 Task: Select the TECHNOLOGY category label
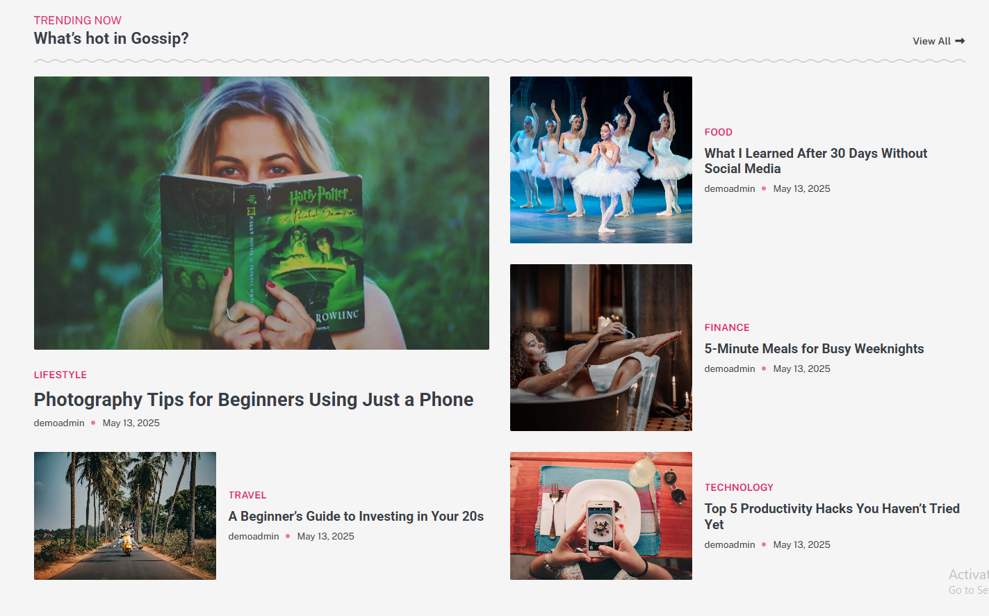(739, 487)
